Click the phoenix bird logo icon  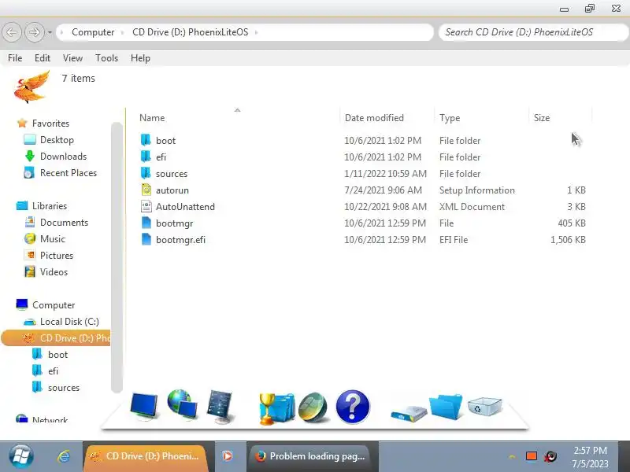(x=32, y=87)
